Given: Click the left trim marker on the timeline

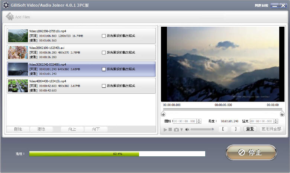Looking at the screenshot, I should [163, 114].
